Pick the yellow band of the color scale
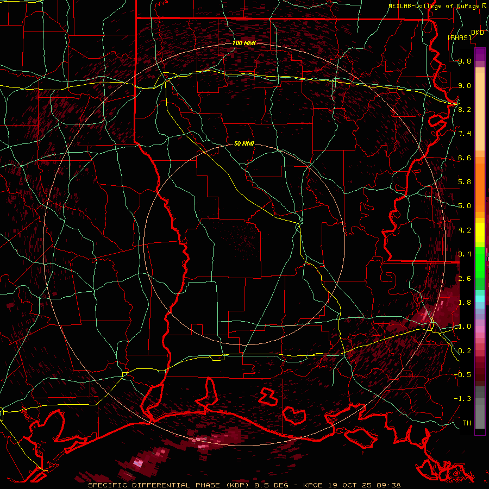The height and width of the screenshot is (489, 489). pyautogui.click(x=480, y=233)
